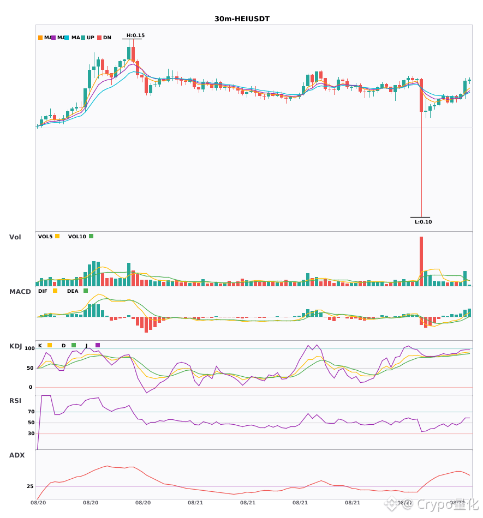
Task: Click the red candle with the longest lower wick
Action: (x=421, y=148)
